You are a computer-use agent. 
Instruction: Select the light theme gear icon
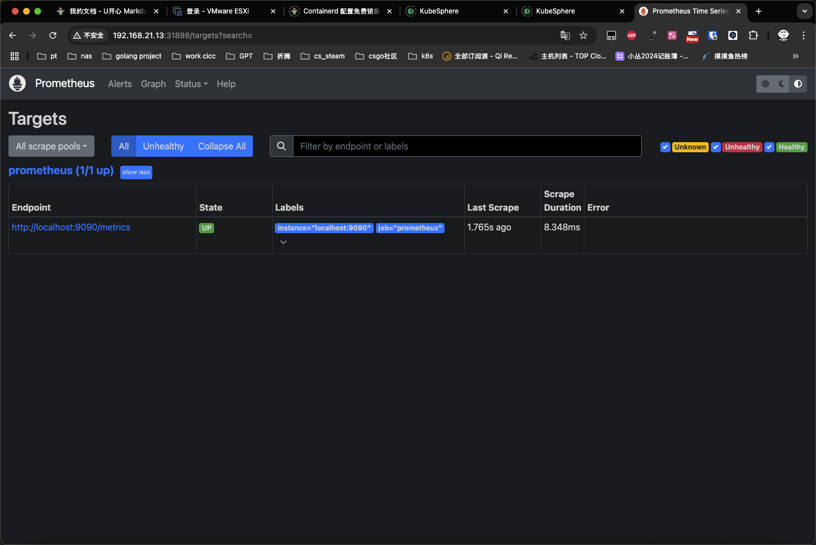765,84
